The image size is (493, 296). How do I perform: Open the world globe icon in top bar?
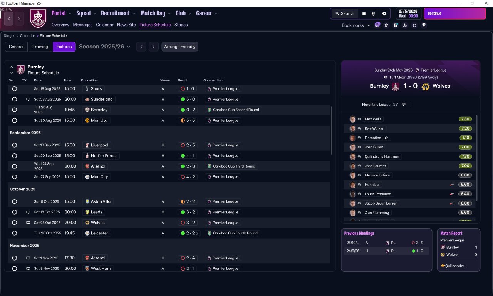coord(373,13)
